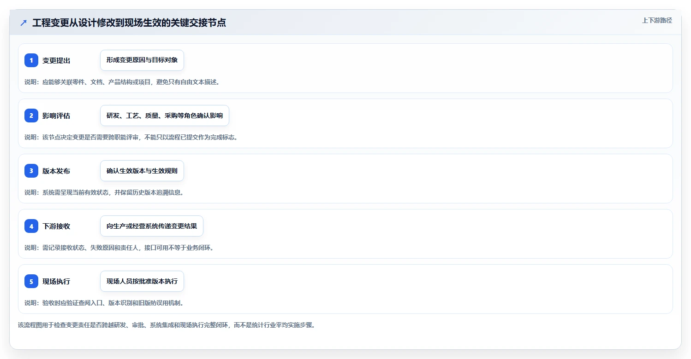Select step number 1 badge

tap(31, 60)
